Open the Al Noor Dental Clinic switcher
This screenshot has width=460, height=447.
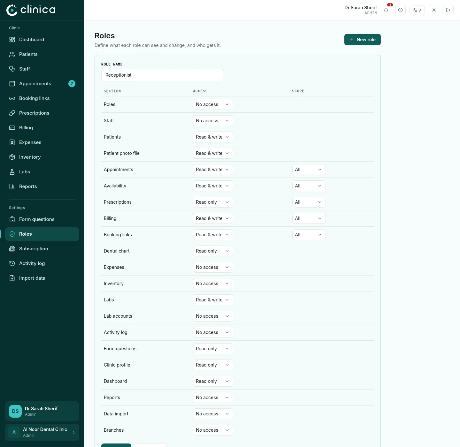pos(42,432)
